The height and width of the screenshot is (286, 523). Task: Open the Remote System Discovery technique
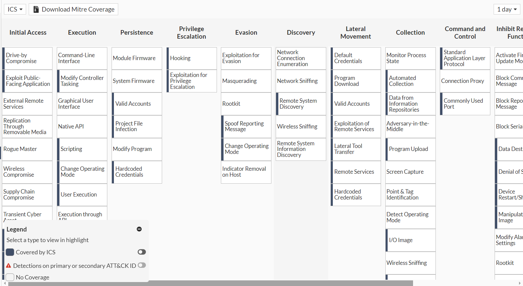[x=301, y=104]
